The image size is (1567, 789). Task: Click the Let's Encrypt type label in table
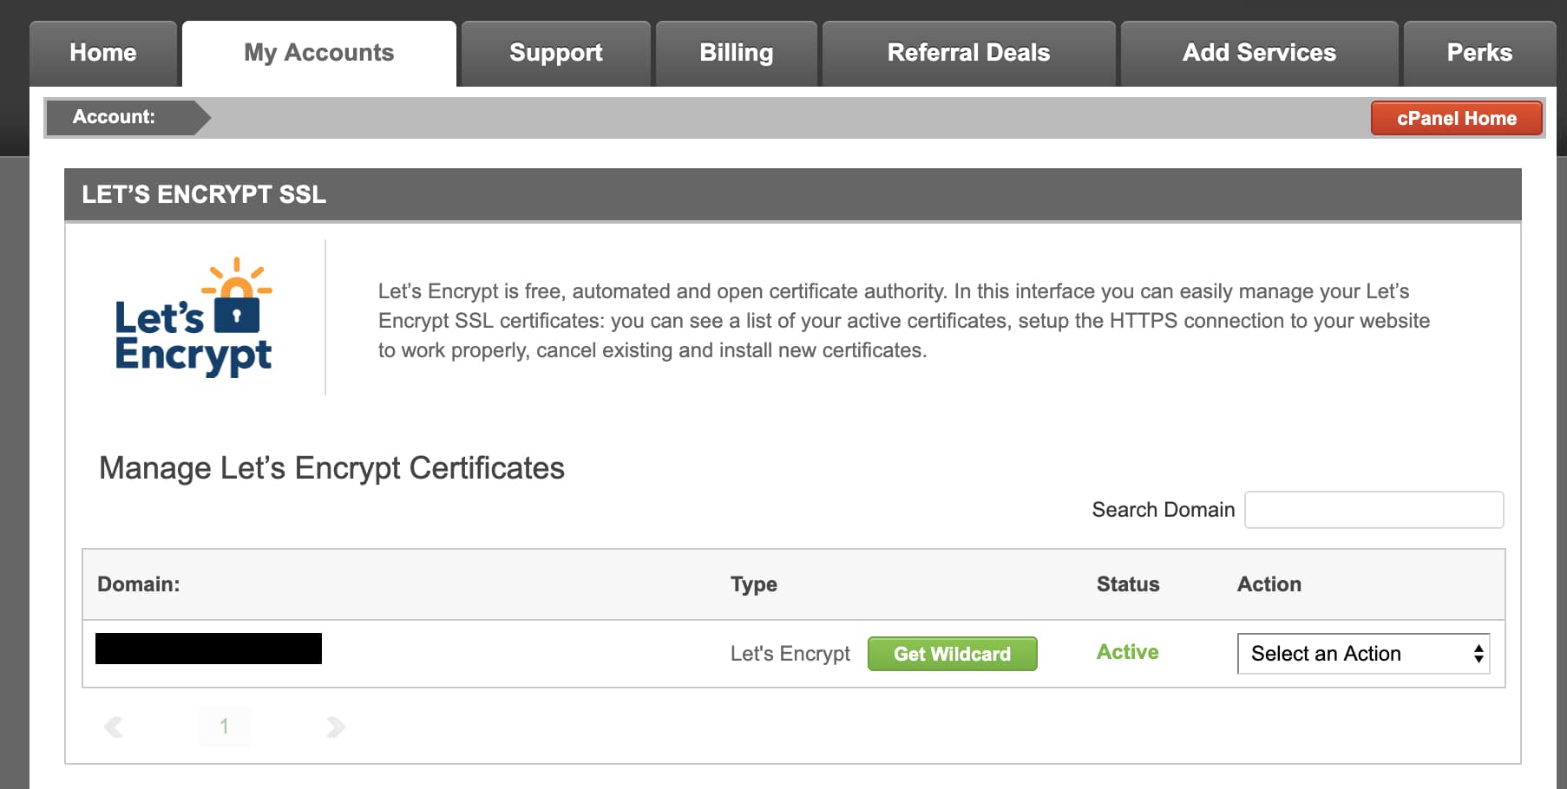click(x=790, y=653)
